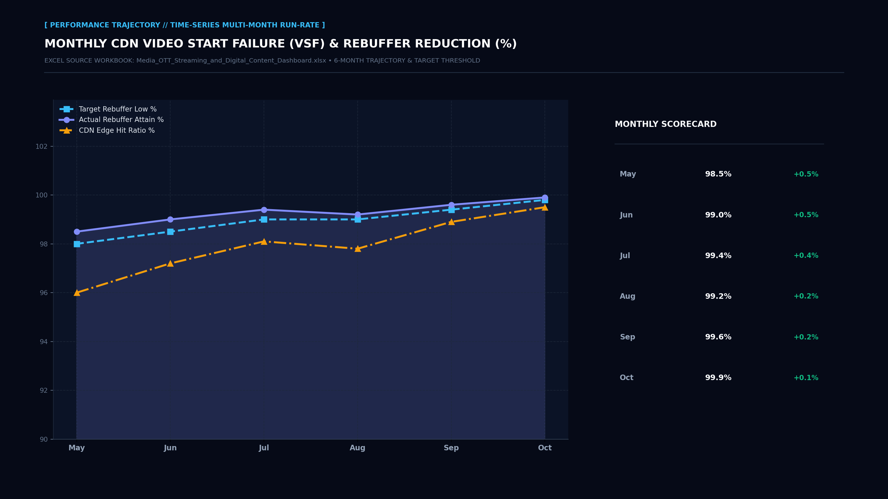Viewport: 888px width, 499px height.
Task: Click the Aug month label in the scorecard
Action: tap(627, 297)
